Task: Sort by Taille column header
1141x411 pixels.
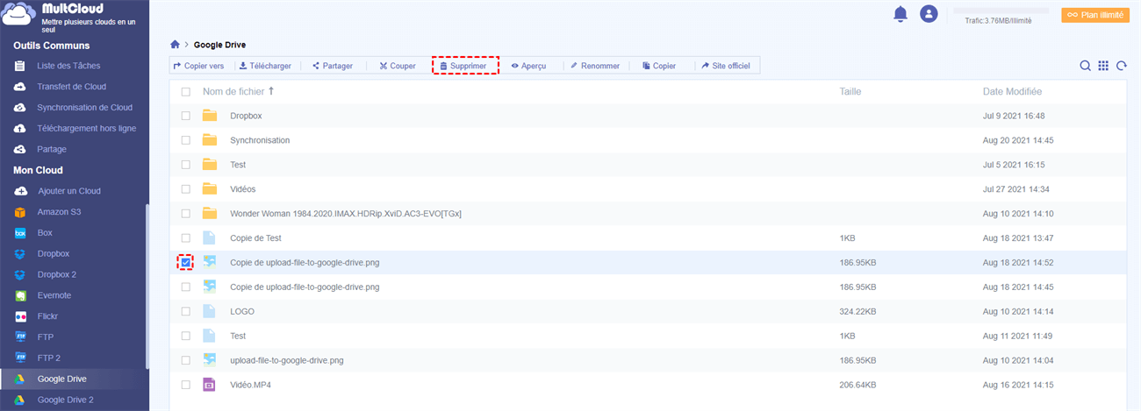Action: (850, 91)
